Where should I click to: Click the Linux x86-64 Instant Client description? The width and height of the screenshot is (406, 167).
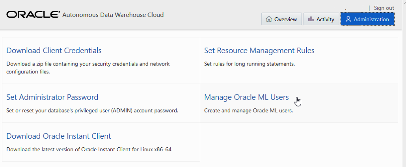(89, 149)
